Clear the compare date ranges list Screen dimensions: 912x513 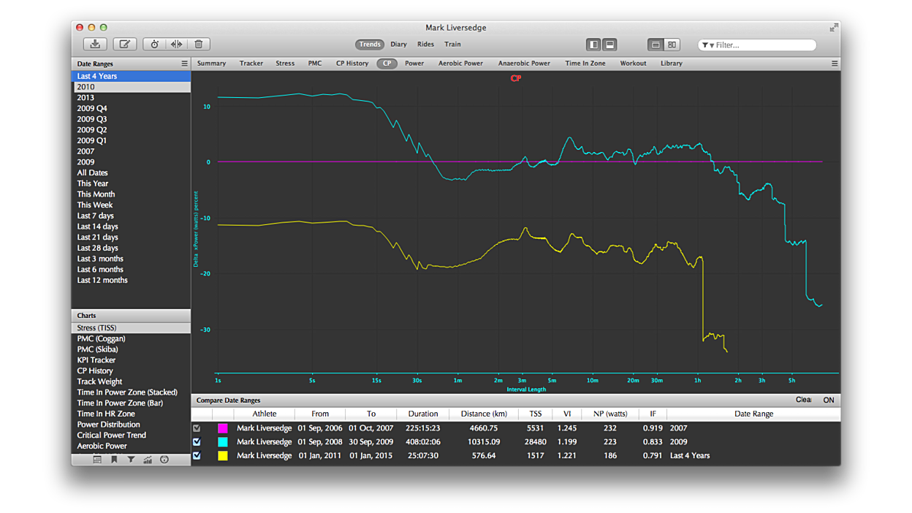coord(803,400)
